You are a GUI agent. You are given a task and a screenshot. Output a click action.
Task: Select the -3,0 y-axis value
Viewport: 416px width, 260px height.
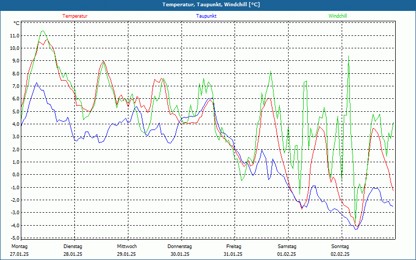pos(15,213)
